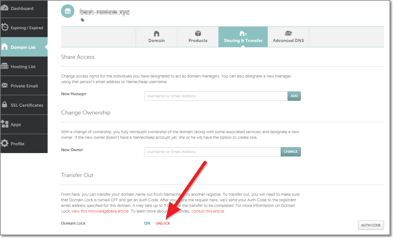This screenshot has height=238, width=393.
Task: Click the house icon in the Domain tab
Action: (x=157, y=34)
